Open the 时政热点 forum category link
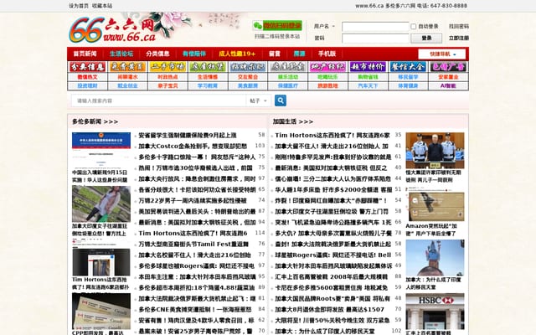This screenshot has width=536, height=335. [167, 77]
